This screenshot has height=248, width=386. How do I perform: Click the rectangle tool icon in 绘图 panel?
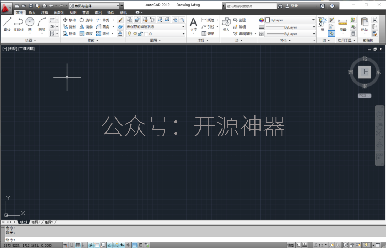point(52,20)
